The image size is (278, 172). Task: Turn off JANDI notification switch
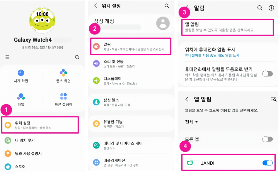click(x=267, y=163)
